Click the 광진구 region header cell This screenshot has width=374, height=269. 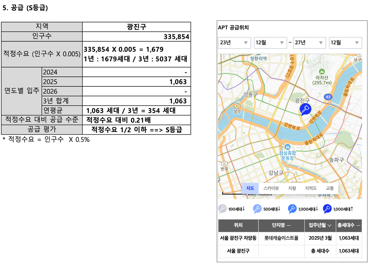[x=137, y=27]
